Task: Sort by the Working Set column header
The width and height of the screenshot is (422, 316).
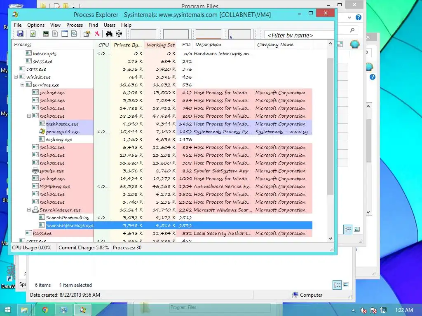Action: coord(161,44)
